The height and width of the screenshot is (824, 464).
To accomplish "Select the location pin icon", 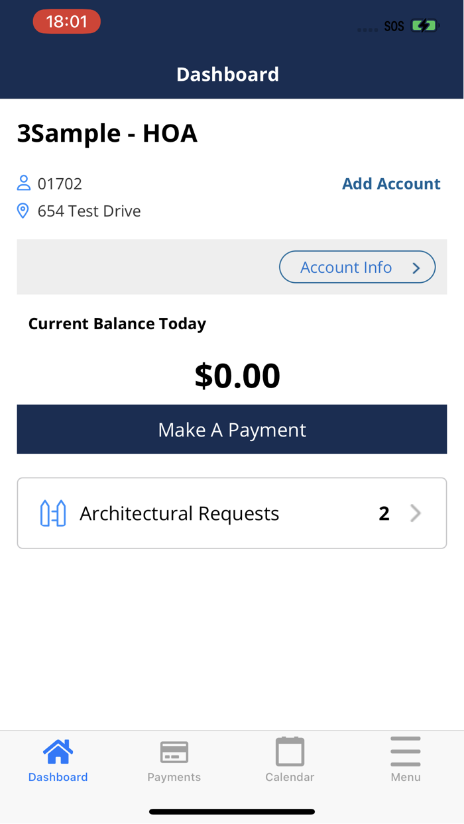I will click(x=23, y=210).
